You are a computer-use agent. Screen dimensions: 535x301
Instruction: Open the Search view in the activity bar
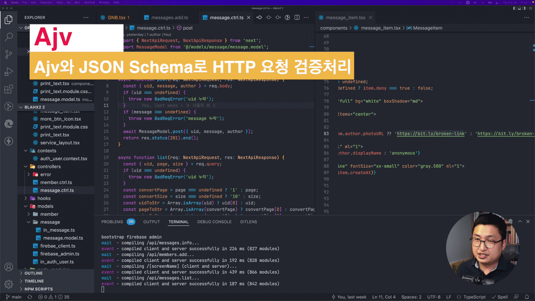click(8, 37)
